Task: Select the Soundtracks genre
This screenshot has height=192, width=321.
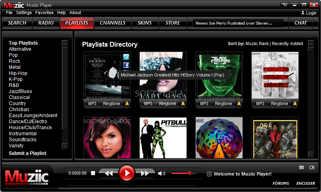Action: (23, 140)
